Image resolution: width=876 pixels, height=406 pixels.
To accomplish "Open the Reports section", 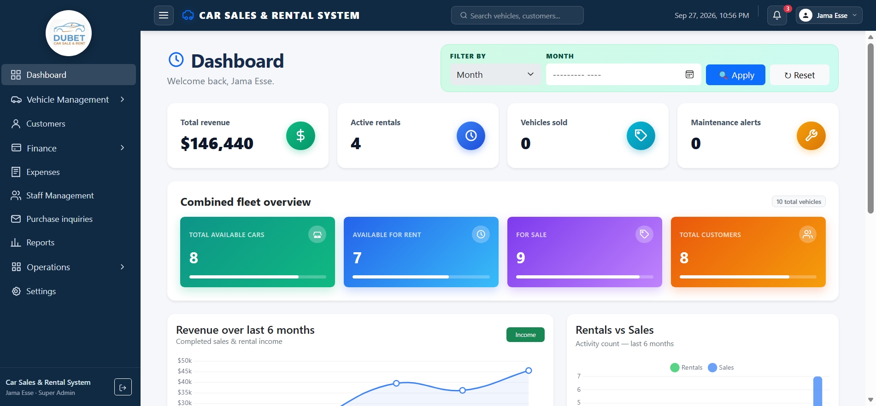I will [x=69, y=243].
